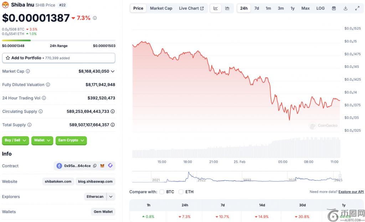Add the token to MetaMask via fox icon
Screen dimensions: 365x222
102,166
